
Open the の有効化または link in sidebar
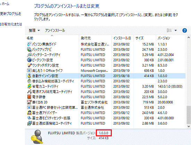[x=11, y=24]
